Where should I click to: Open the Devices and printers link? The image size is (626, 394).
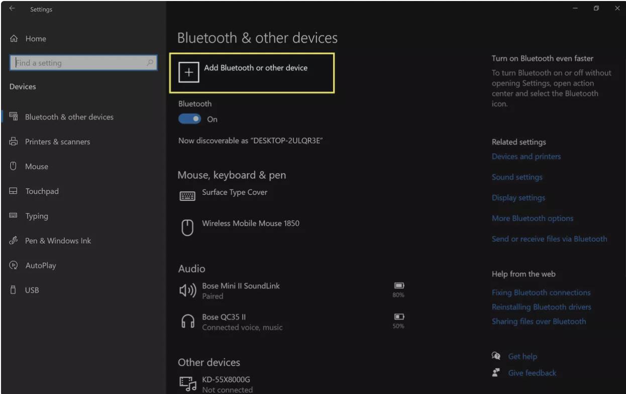526,156
